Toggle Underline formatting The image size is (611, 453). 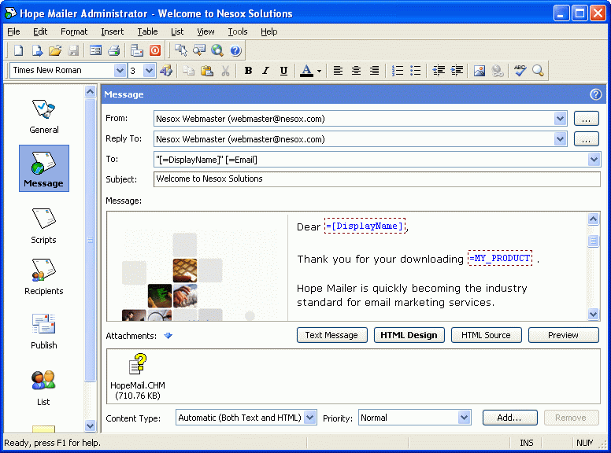[283, 71]
